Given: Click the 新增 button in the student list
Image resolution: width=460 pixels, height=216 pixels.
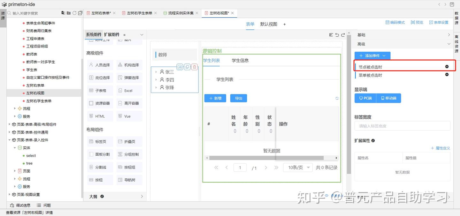Looking at the screenshot, I should pos(215,98).
